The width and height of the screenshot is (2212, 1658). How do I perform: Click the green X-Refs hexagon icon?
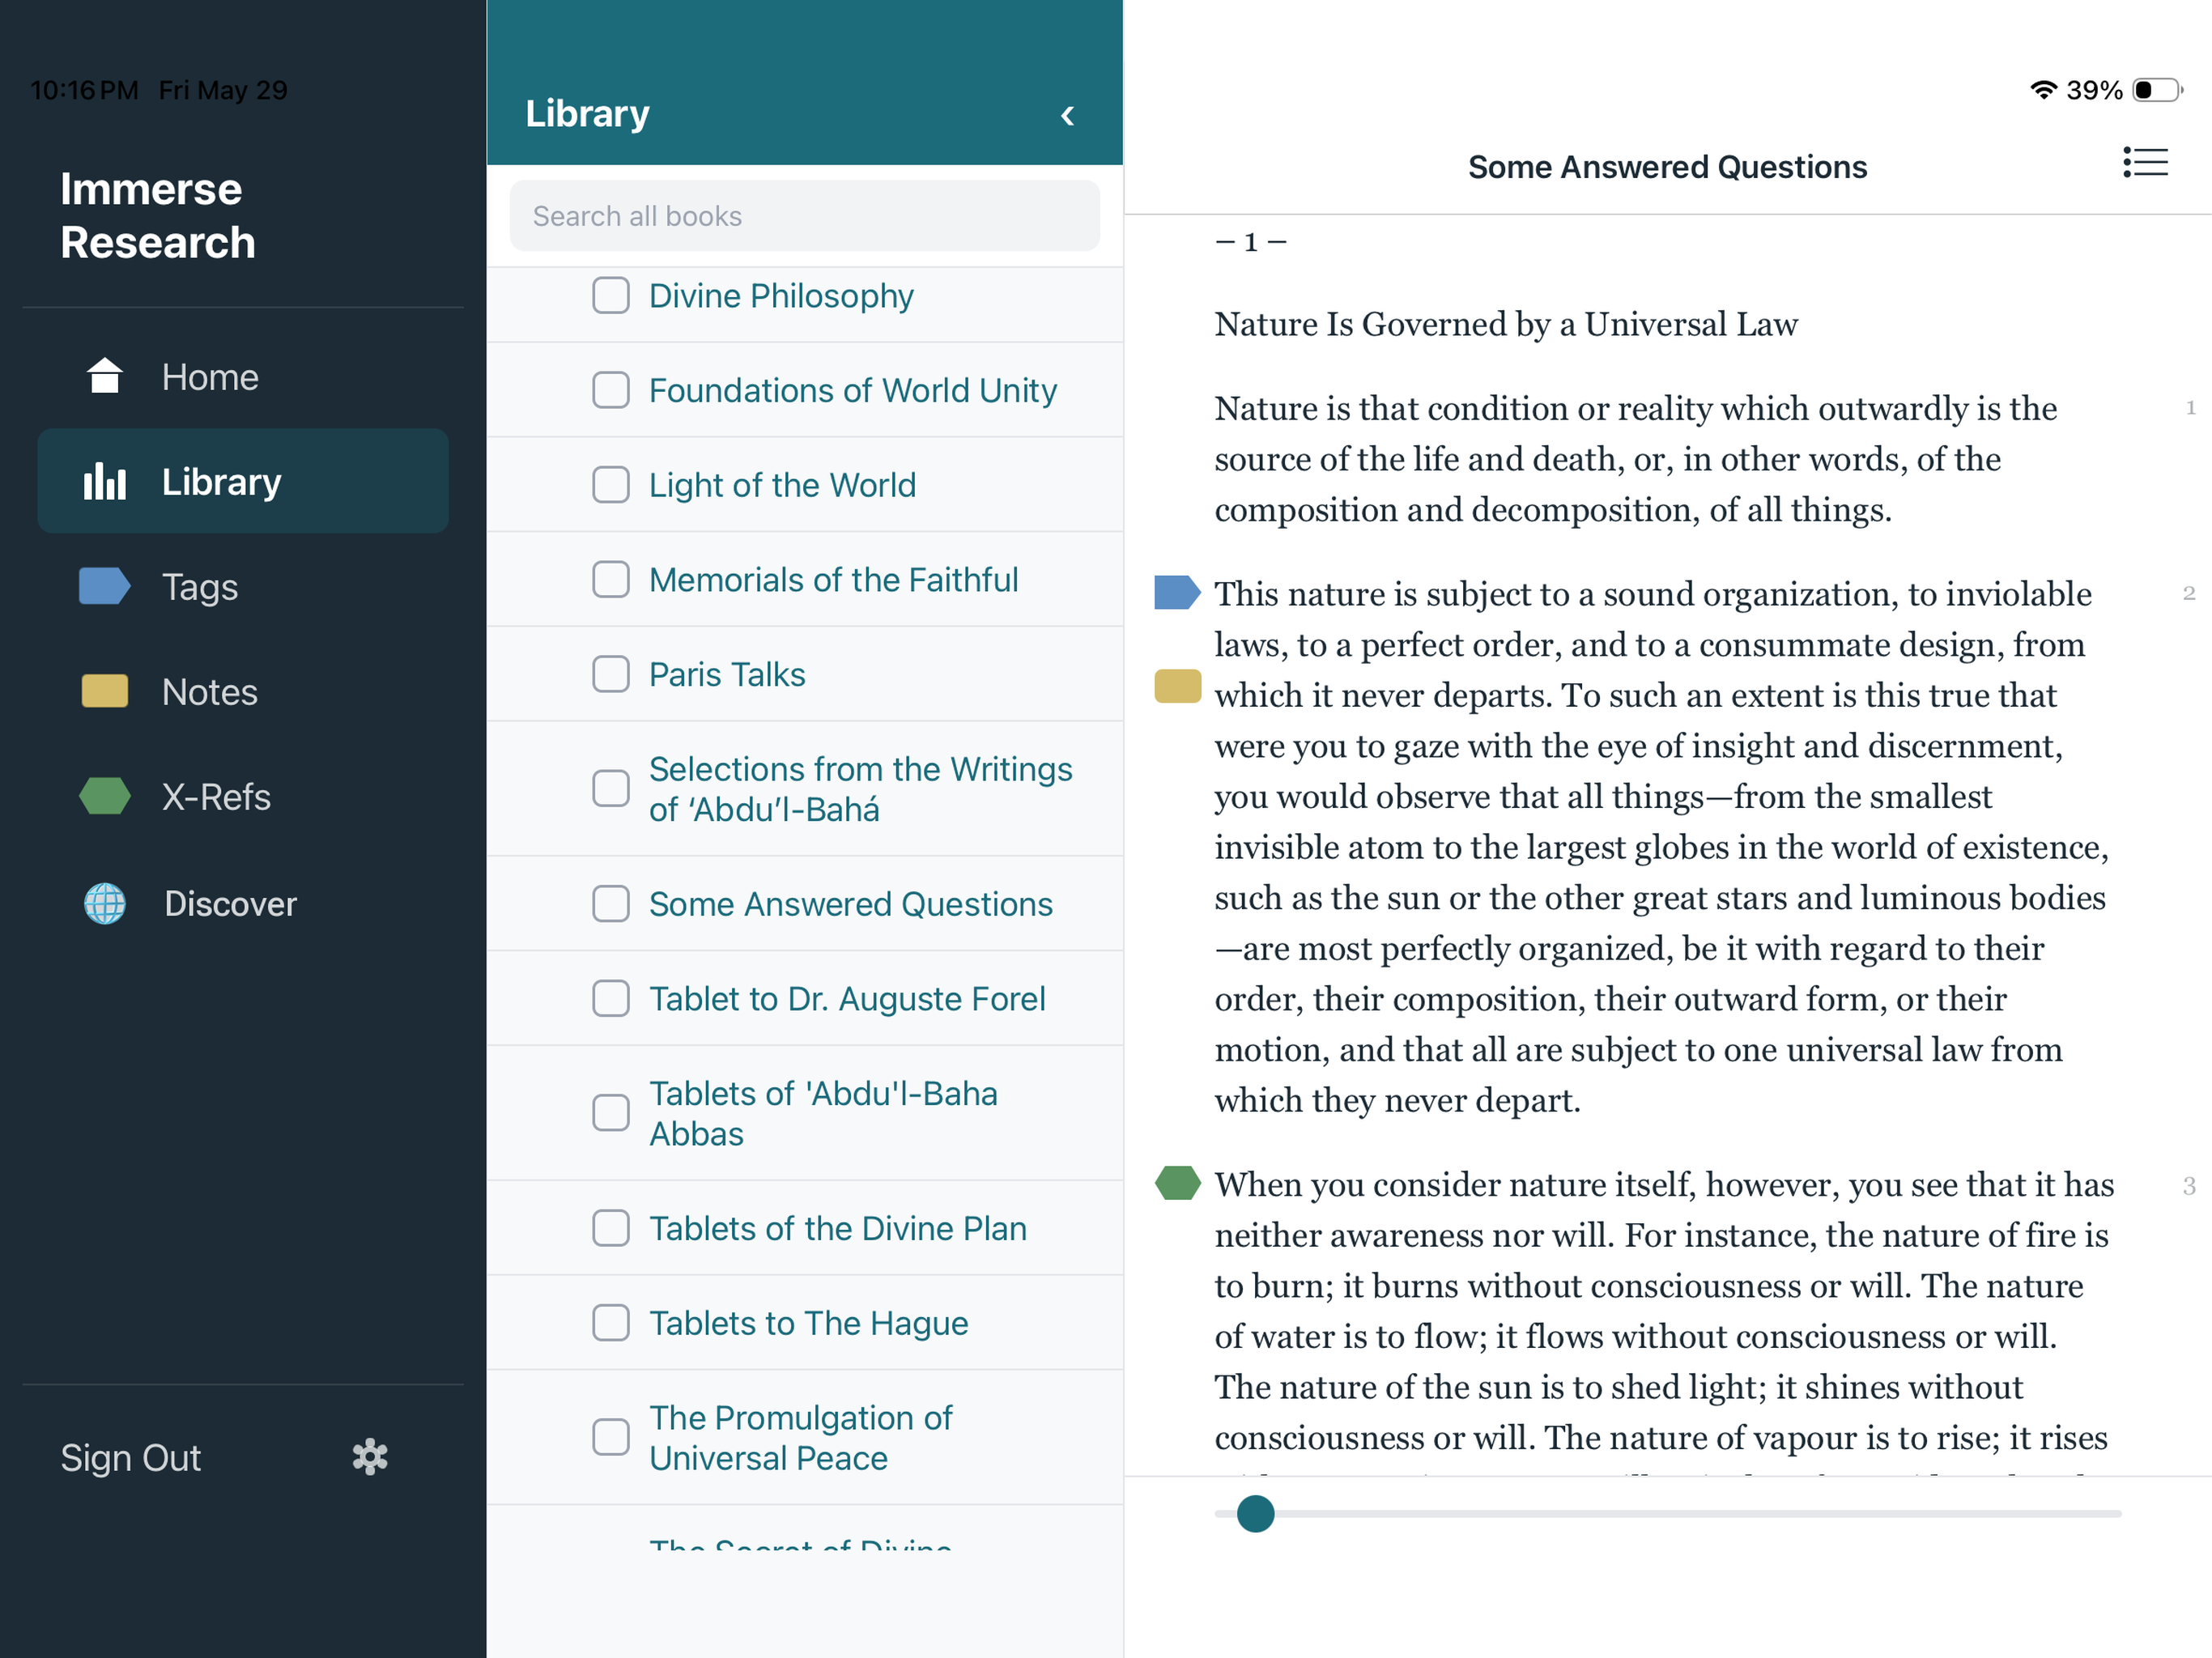pyautogui.click(x=104, y=796)
